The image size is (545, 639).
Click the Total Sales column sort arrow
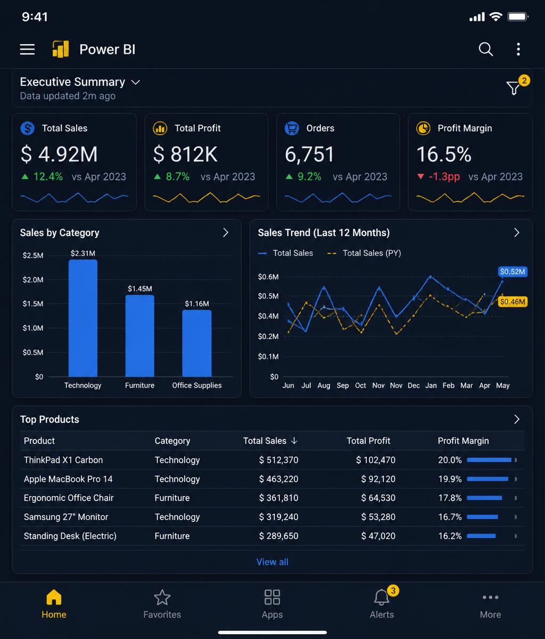[294, 441]
